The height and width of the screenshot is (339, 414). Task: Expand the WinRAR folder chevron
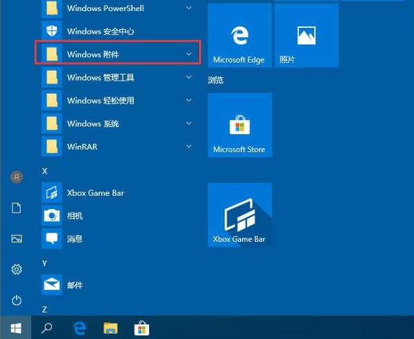189,147
